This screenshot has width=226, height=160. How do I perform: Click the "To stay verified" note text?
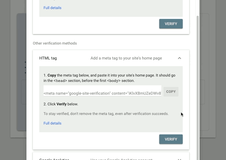point(106,114)
